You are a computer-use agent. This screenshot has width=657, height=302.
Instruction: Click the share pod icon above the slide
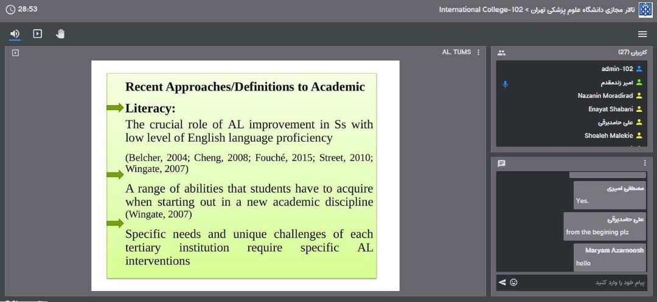(x=15, y=53)
